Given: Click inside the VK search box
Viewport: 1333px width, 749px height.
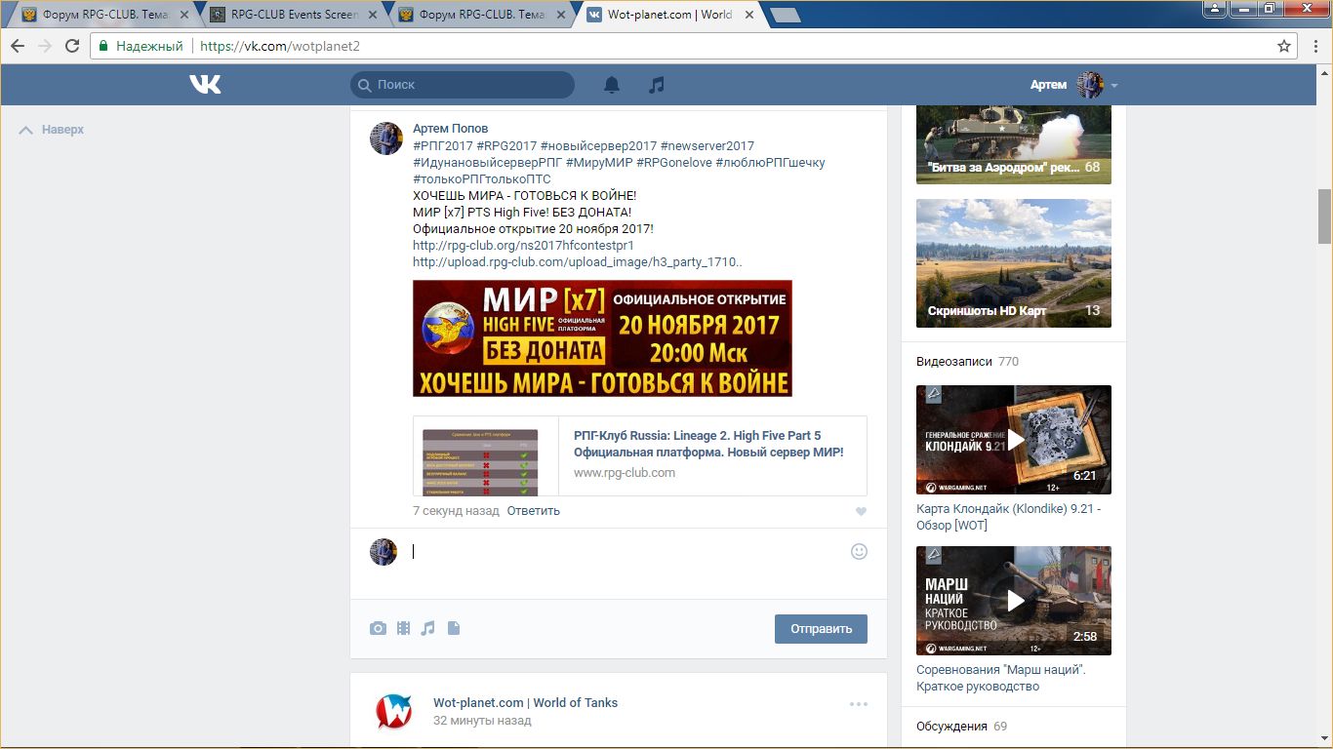Looking at the screenshot, I should coord(463,85).
